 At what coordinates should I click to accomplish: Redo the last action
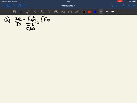coord(118,6)
